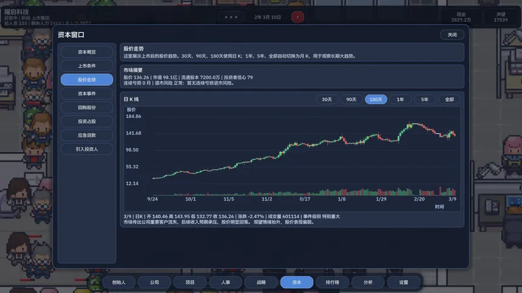The width and height of the screenshot is (522, 293).
Task: Open the 应急贷款 emergency loan page
Action: (x=87, y=135)
